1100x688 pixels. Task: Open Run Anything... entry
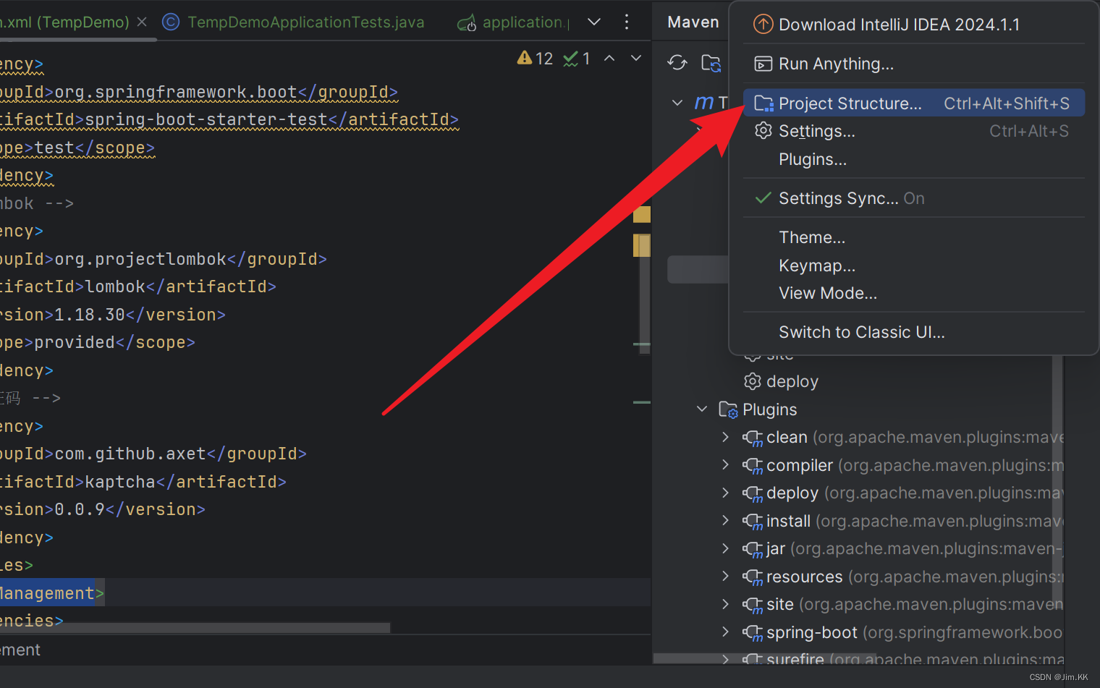click(913, 64)
